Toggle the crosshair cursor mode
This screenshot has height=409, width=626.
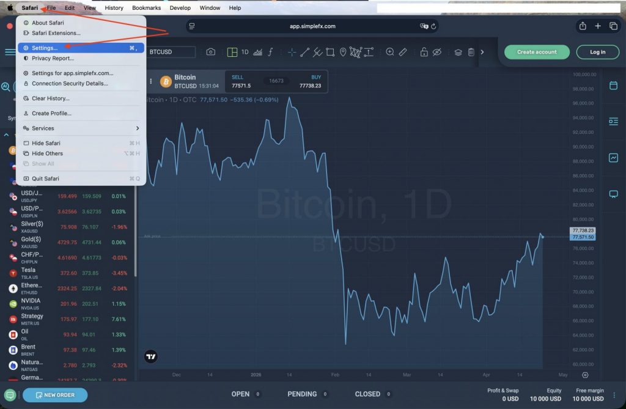point(292,52)
